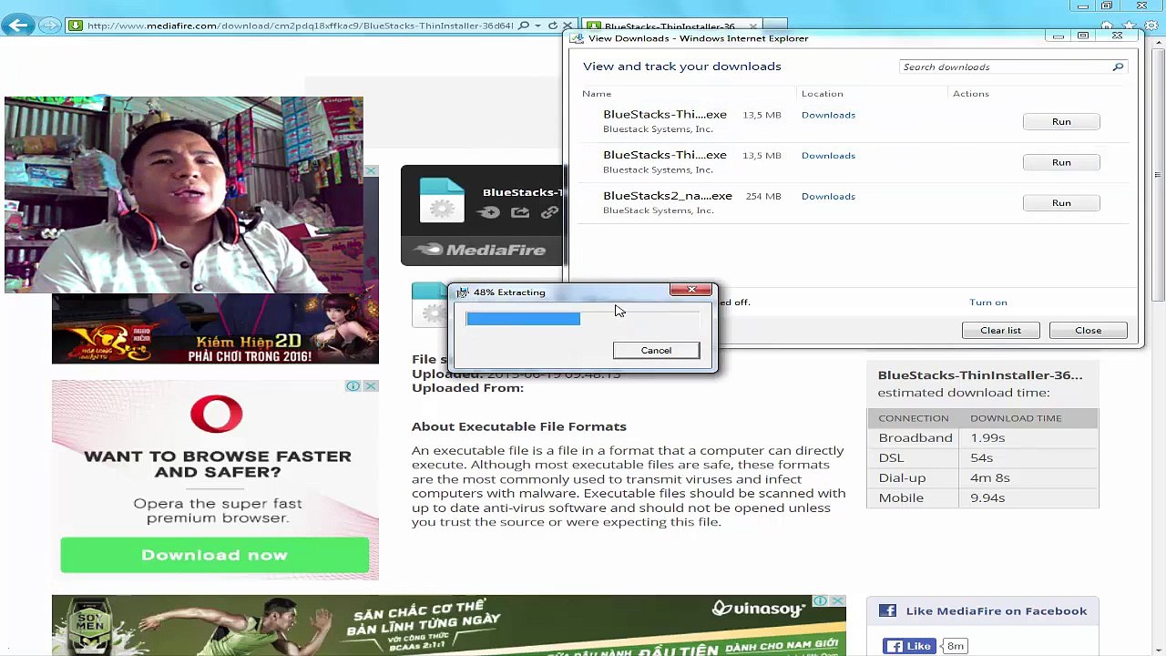
Task: Click the Opera Download now button
Action: coord(215,555)
